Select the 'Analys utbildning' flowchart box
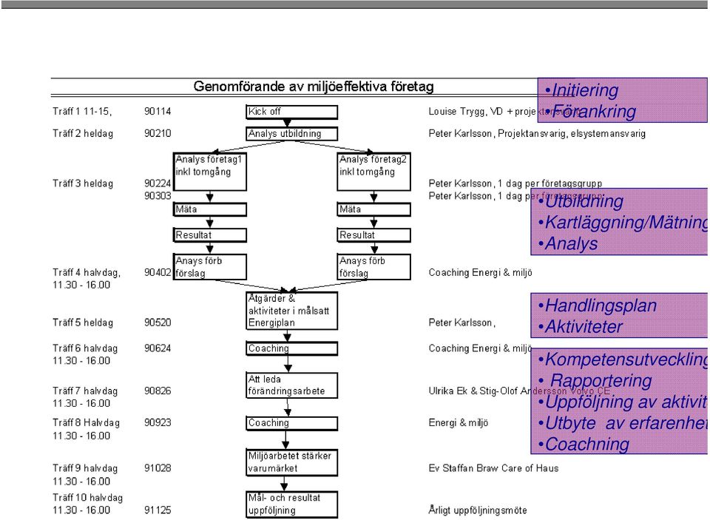710x520 pixels. pyautogui.click(x=291, y=134)
